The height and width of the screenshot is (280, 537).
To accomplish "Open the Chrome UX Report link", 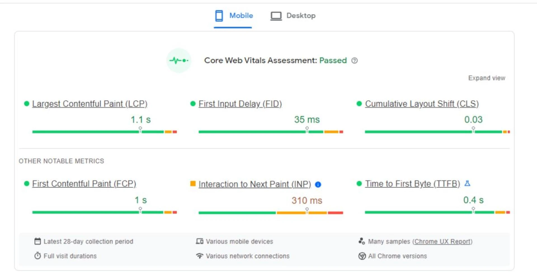I will point(442,242).
